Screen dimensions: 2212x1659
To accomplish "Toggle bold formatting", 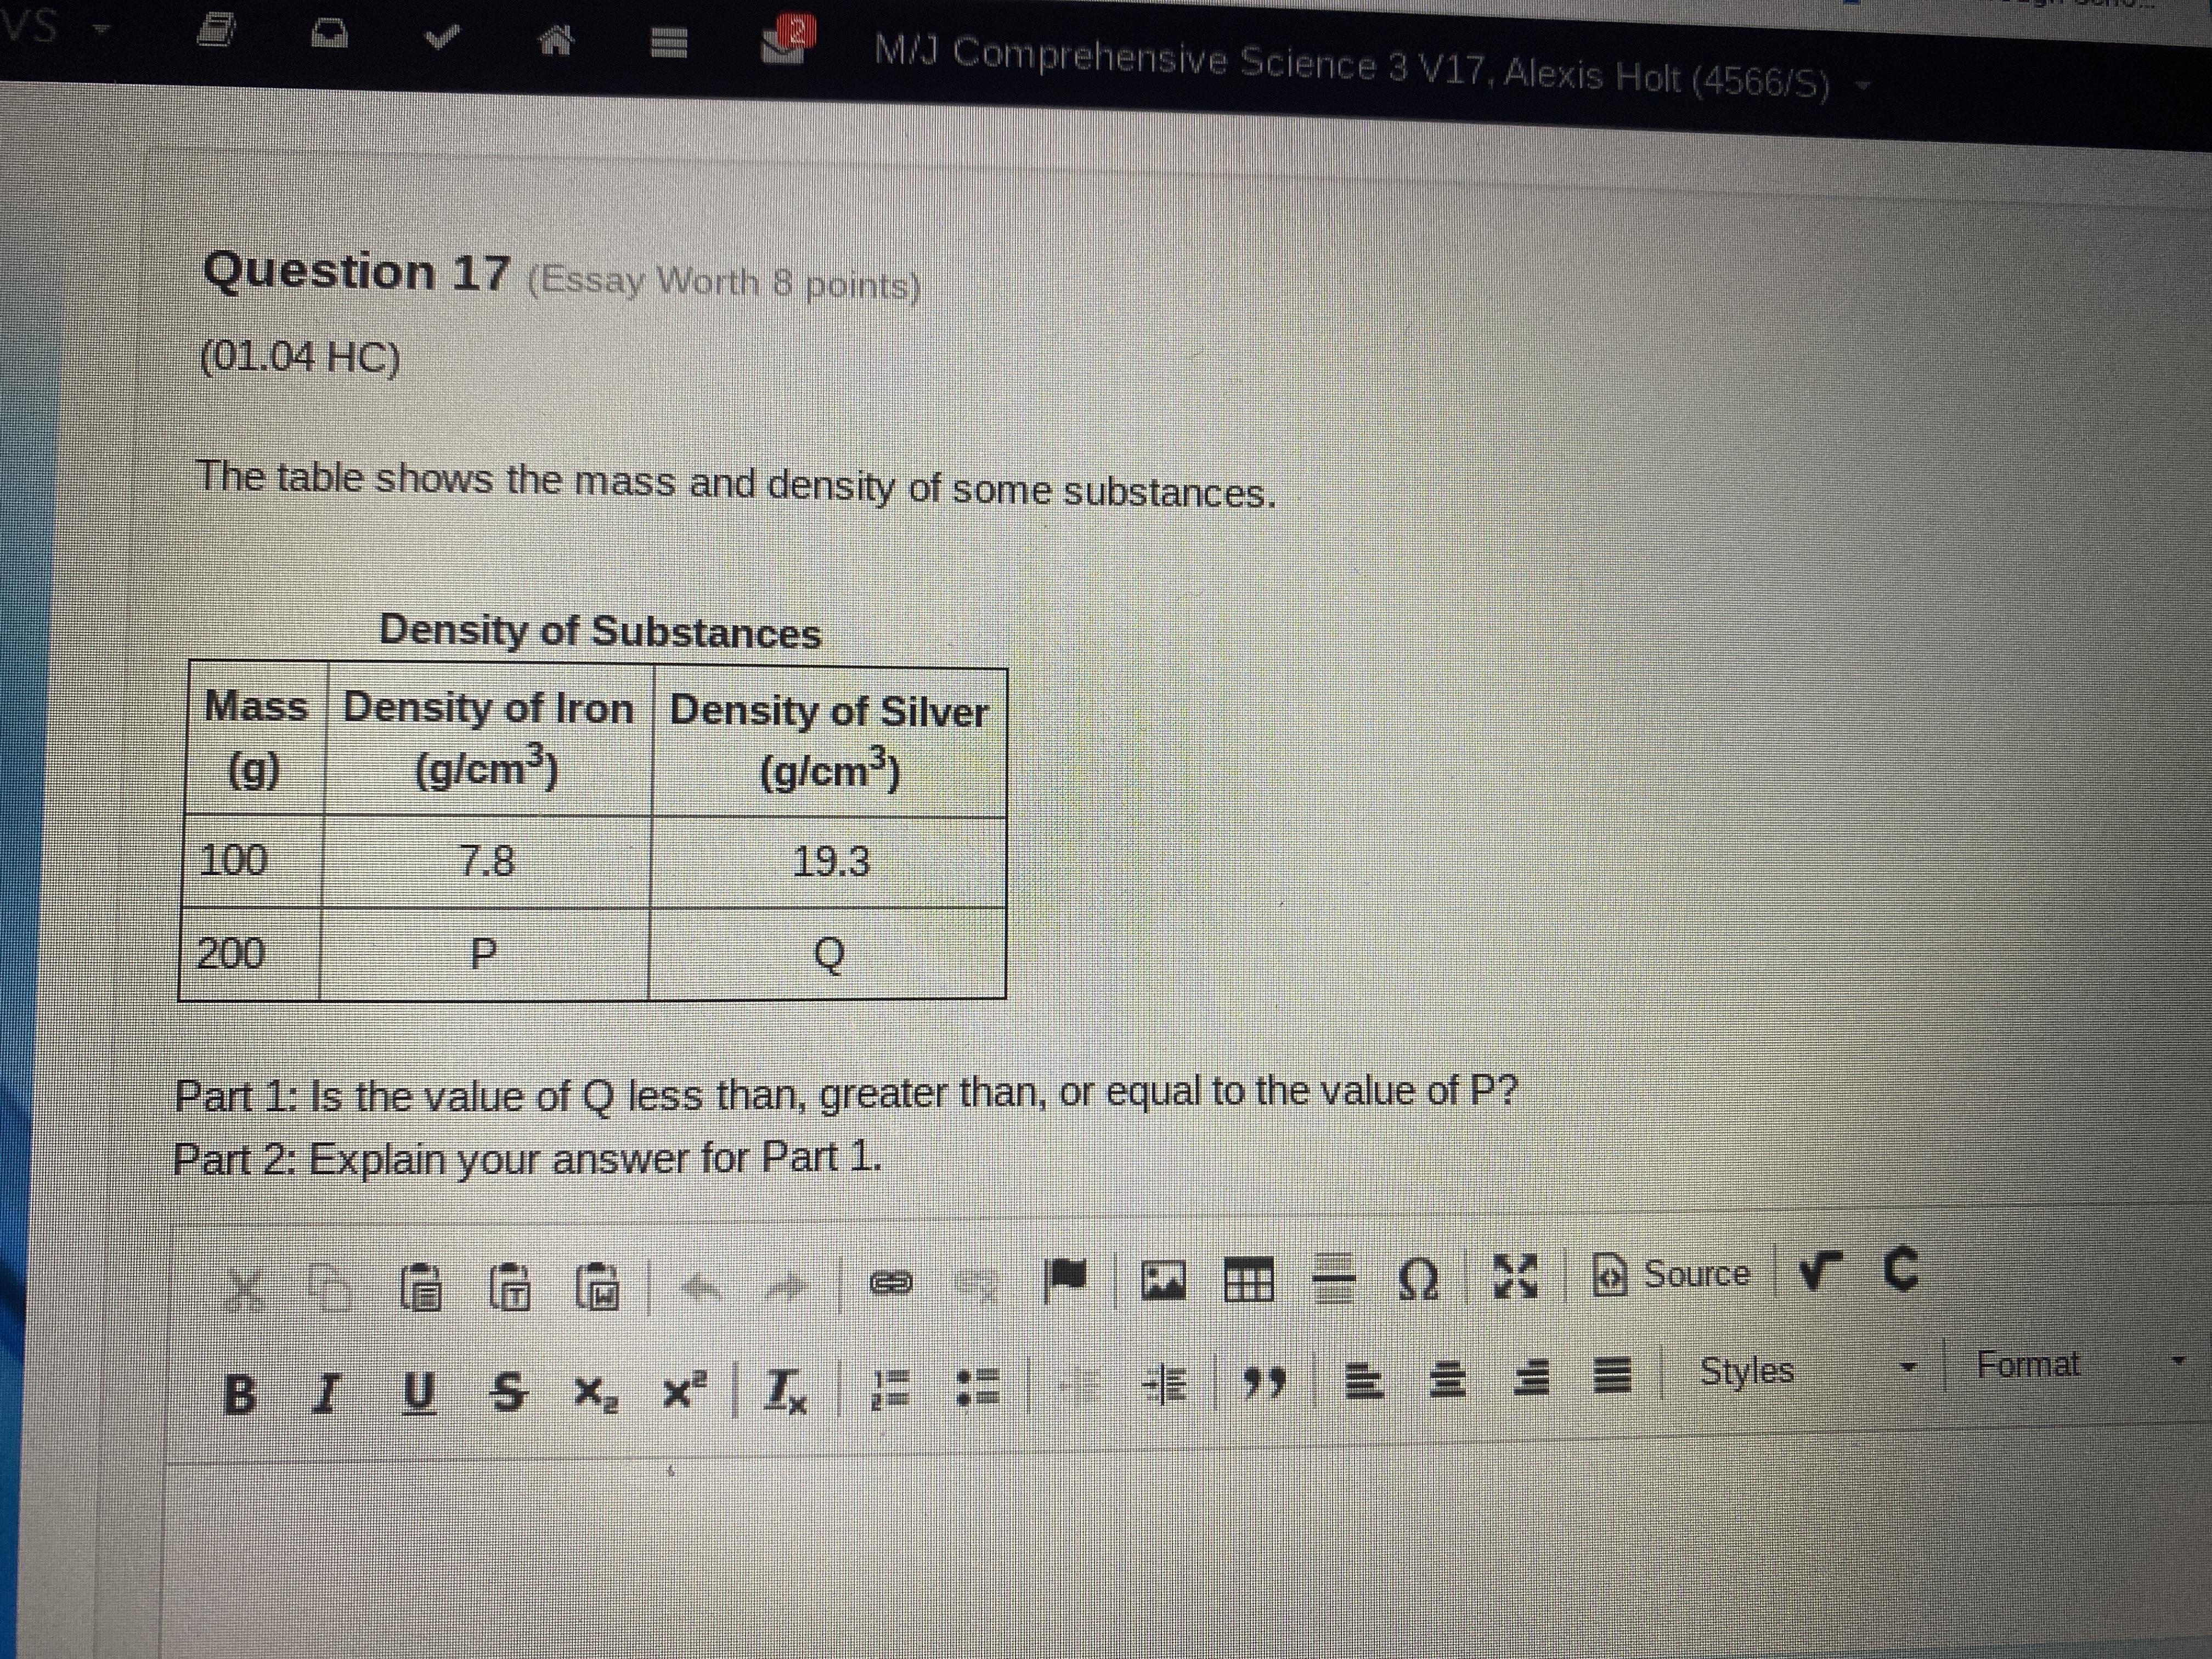I will pyautogui.click(x=239, y=1393).
